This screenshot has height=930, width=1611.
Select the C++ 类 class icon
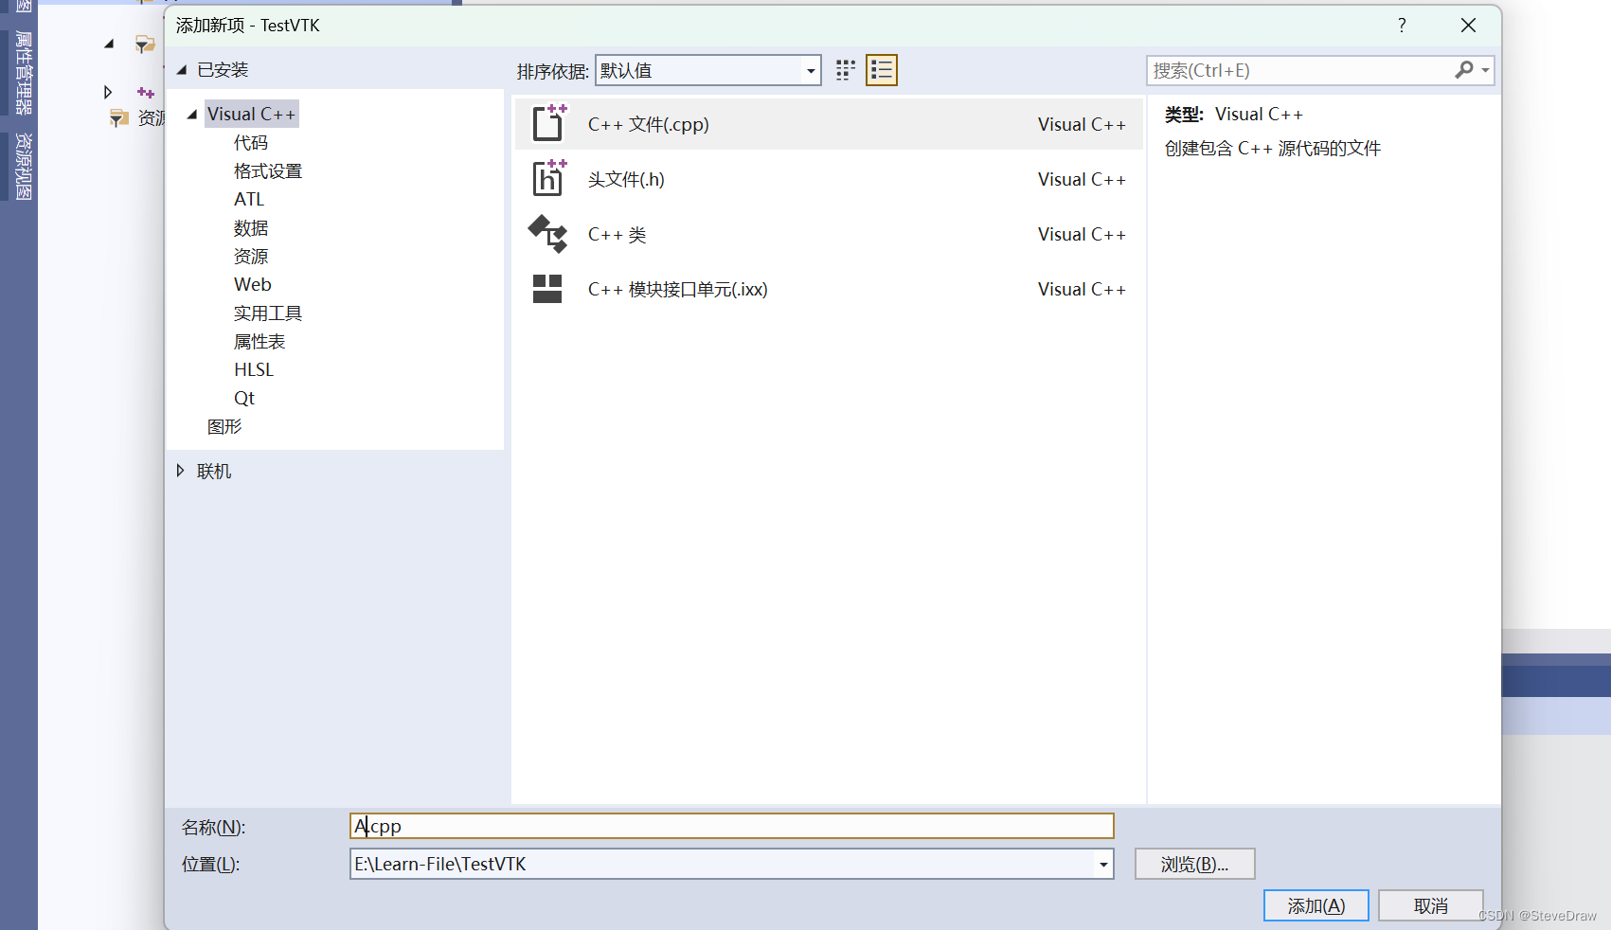[x=548, y=234]
